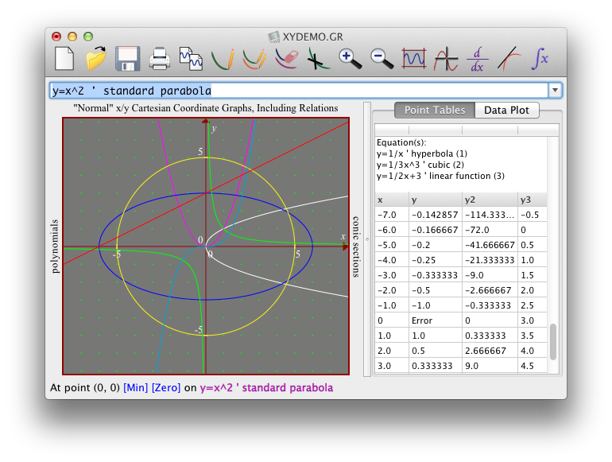Click the orange curves with pencils icon

254,59
